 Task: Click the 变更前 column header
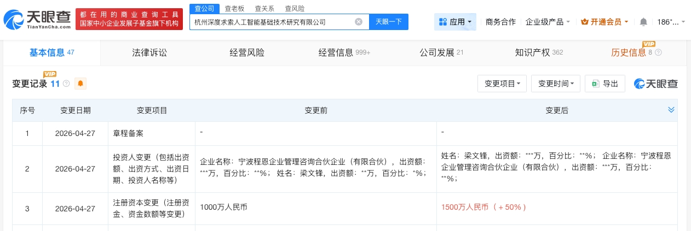(x=316, y=110)
